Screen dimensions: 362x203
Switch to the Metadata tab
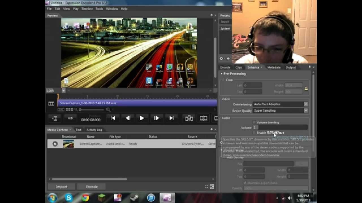[x=274, y=67]
